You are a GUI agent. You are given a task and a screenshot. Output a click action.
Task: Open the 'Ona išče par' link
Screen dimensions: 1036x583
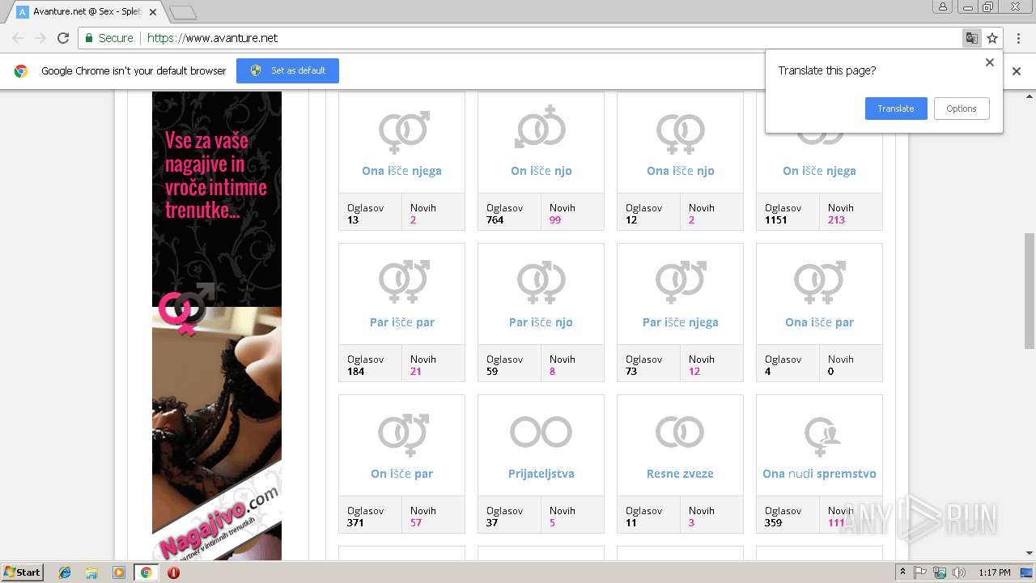[819, 322]
